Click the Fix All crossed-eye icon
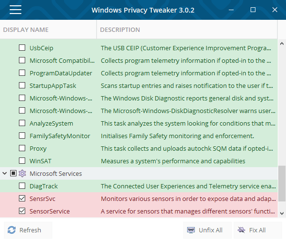The height and width of the screenshot is (242, 286). (x=241, y=230)
